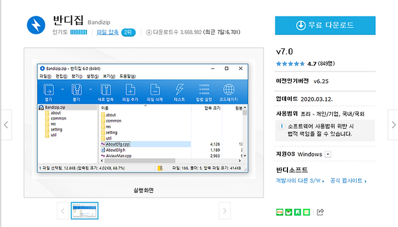Viewport: 398px width, 227px height.
Task: Click the 테스트 lightning bolt icon
Action: tap(180, 90)
